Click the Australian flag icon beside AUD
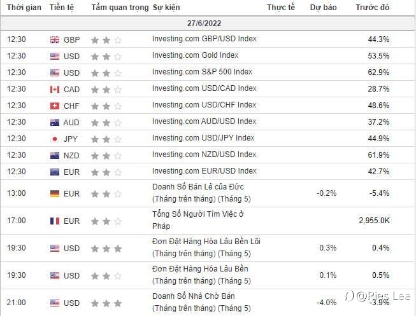 (x=55, y=122)
